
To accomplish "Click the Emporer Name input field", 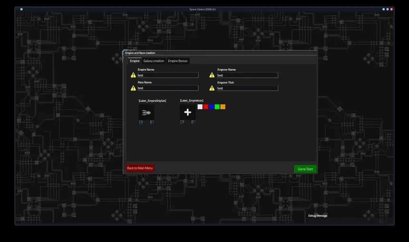I will 247,75.
